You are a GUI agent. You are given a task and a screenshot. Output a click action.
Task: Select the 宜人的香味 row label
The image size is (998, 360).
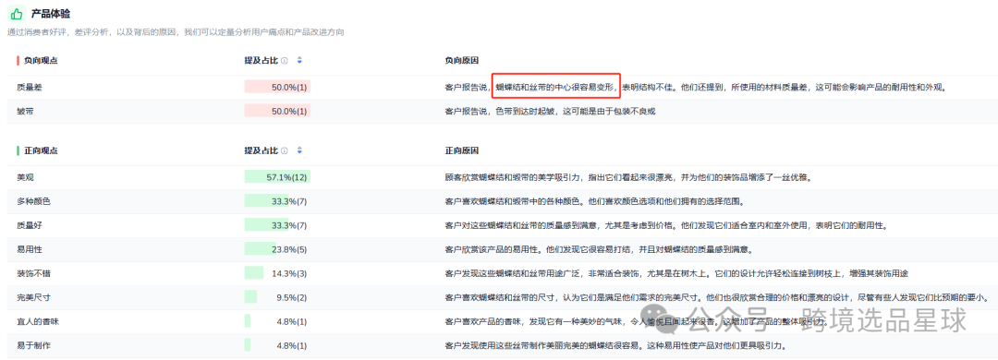tap(38, 322)
